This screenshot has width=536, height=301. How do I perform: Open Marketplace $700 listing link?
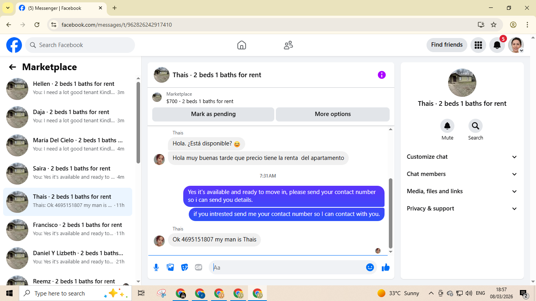[x=200, y=101]
